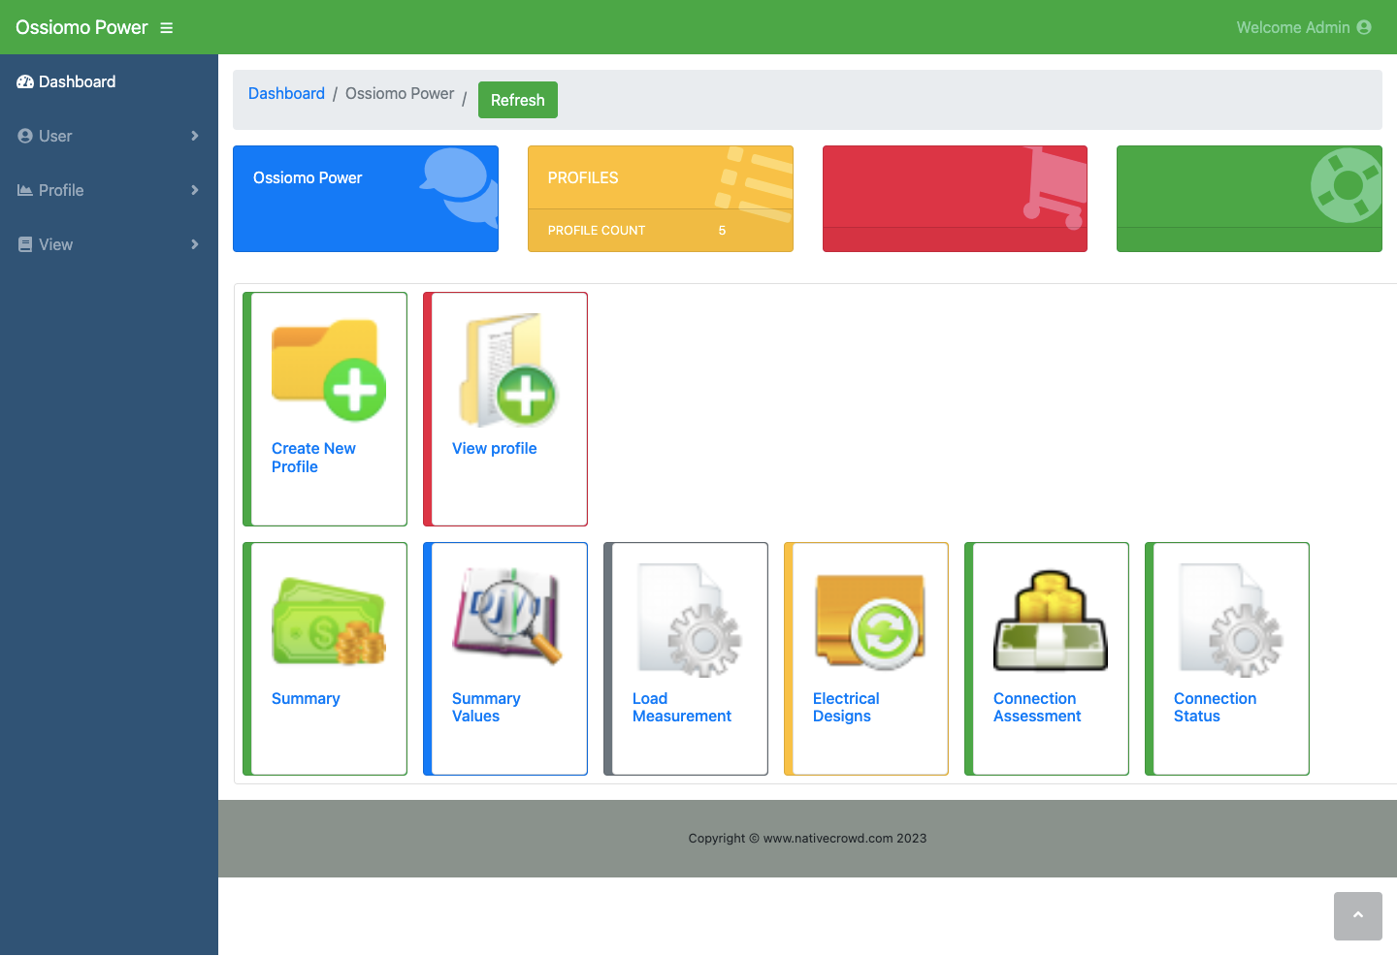Click the copyright nativecrowd.com footer text
The width and height of the screenshot is (1397, 956).
pos(807,838)
